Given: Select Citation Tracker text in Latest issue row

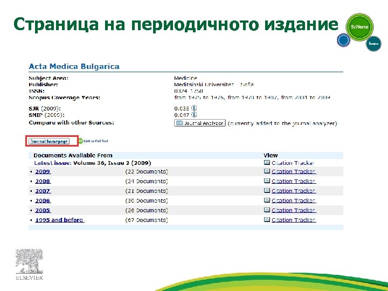Looking at the screenshot, I should 293,163.
